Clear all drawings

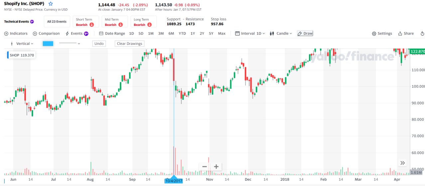[x=130, y=44]
